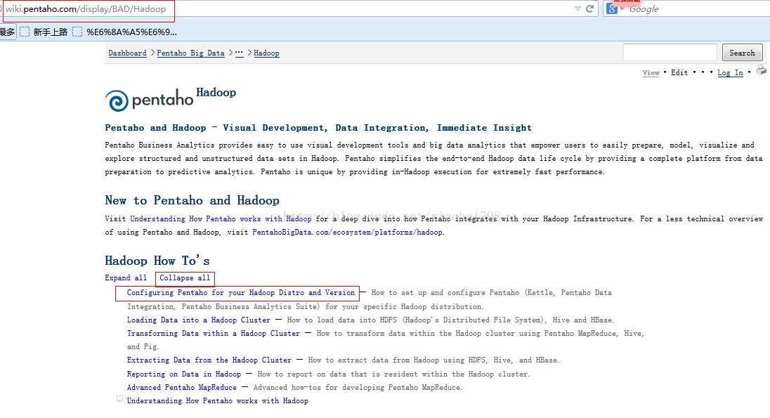Click the Log In link

coord(730,72)
